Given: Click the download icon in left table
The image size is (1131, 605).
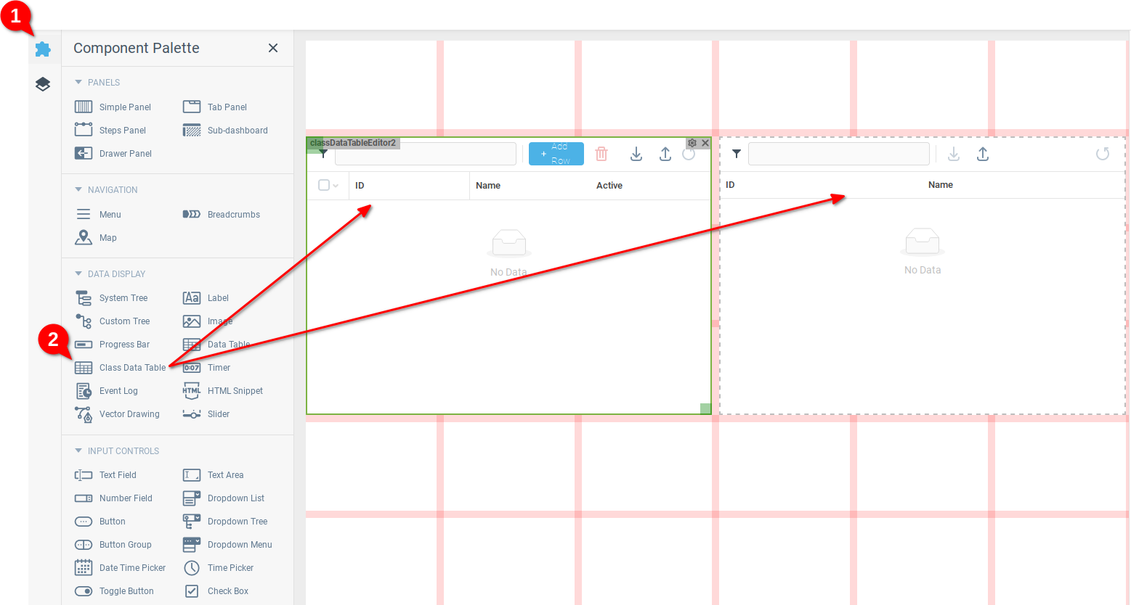Looking at the screenshot, I should (x=636, y=154).
